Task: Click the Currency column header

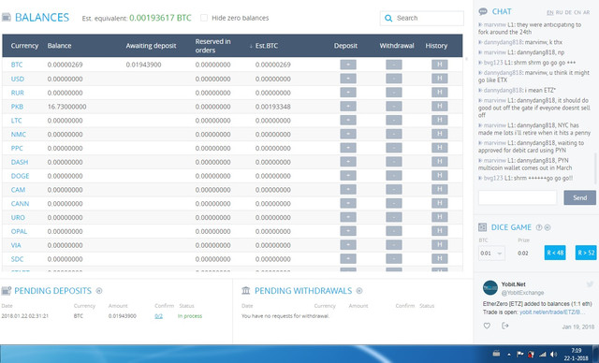Action: (24, 46)
